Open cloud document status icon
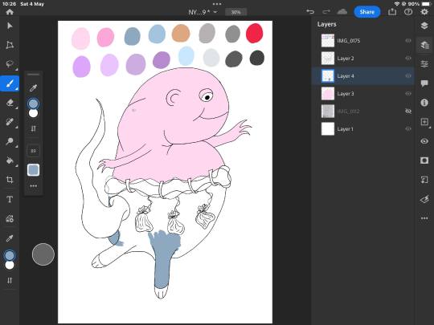This screenshot has height=325, width=434. [x=342, y=11]
